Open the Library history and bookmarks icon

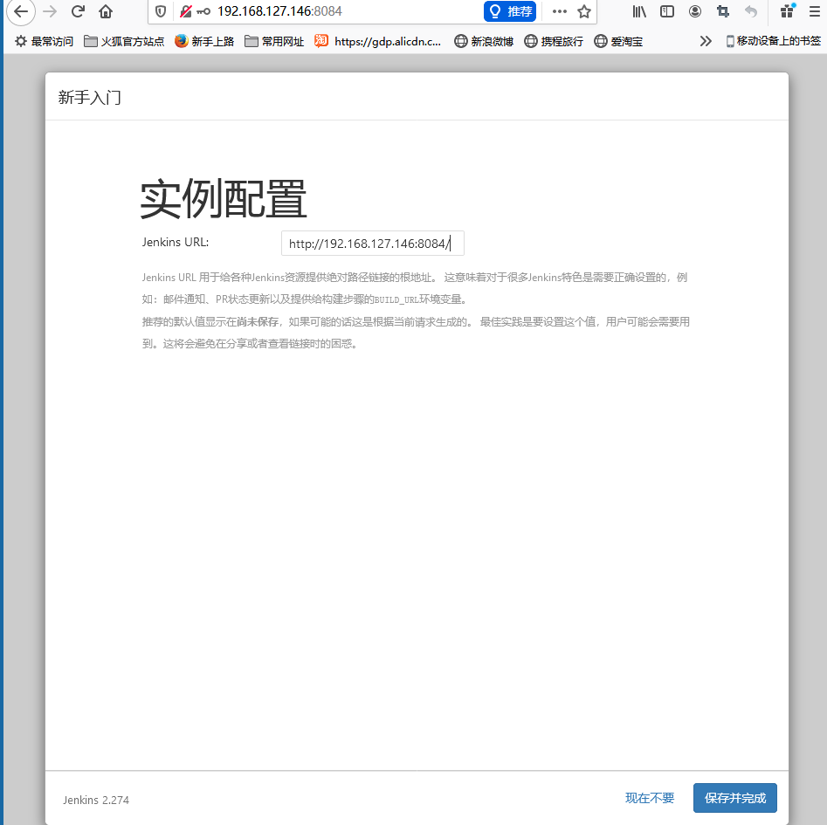639,12
